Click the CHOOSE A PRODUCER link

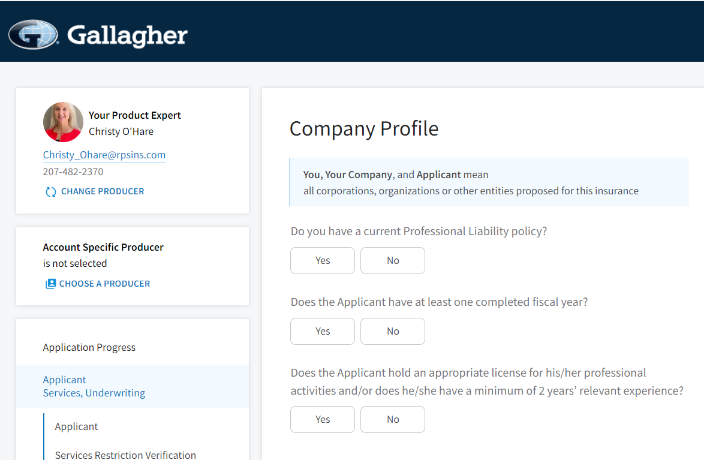click(x=104, y=284)
